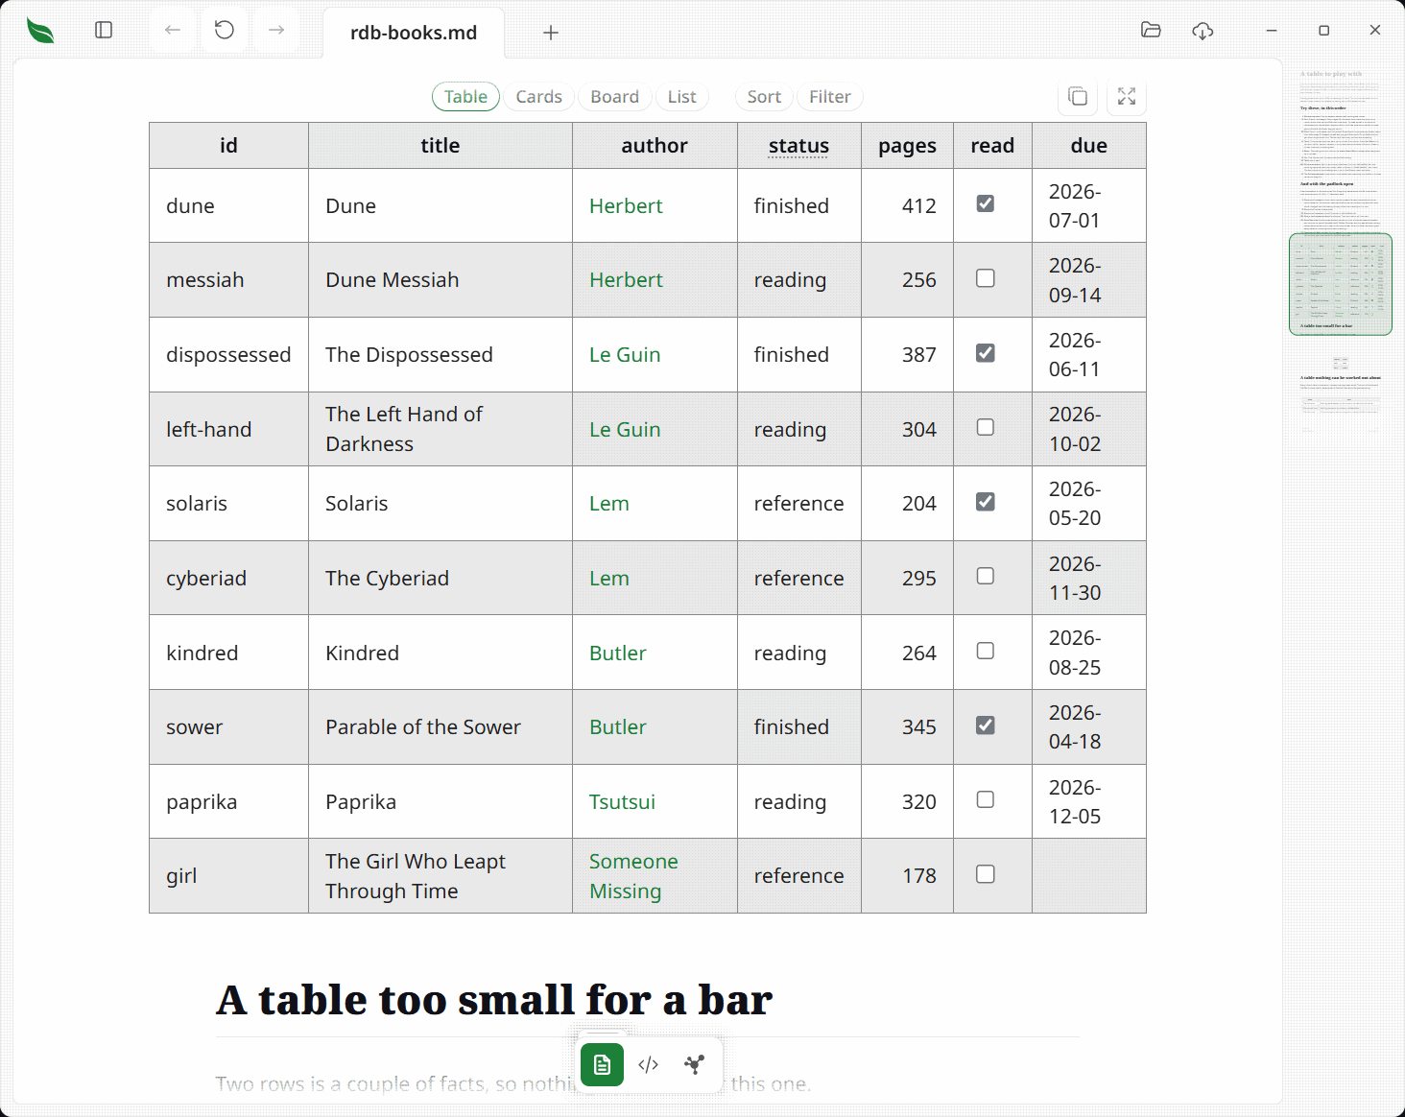Check the read box for left-hand
The height and width of the screenshot is (1117, 1405).
[x=986, y=427]
